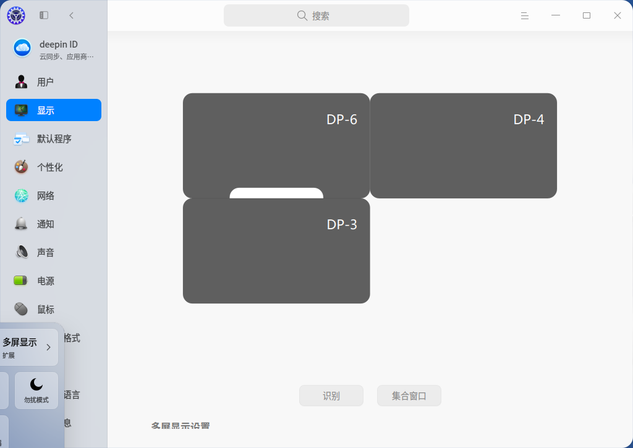Click the user avatar icon beside 用户
This screenshot has height=448, width=633.
click(21, 82)
